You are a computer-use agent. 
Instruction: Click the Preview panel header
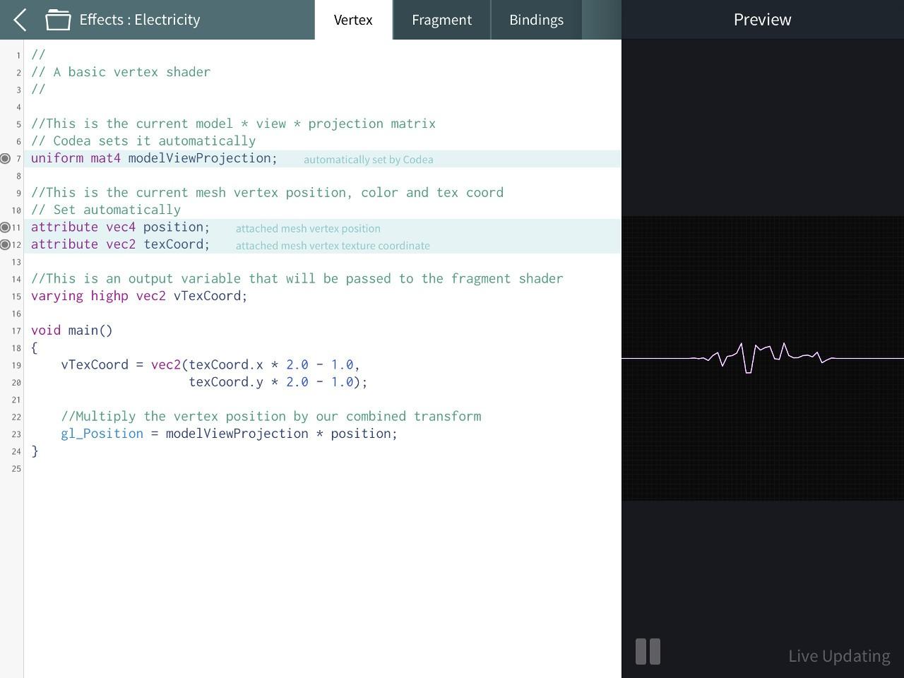click(x=762, y=20)
